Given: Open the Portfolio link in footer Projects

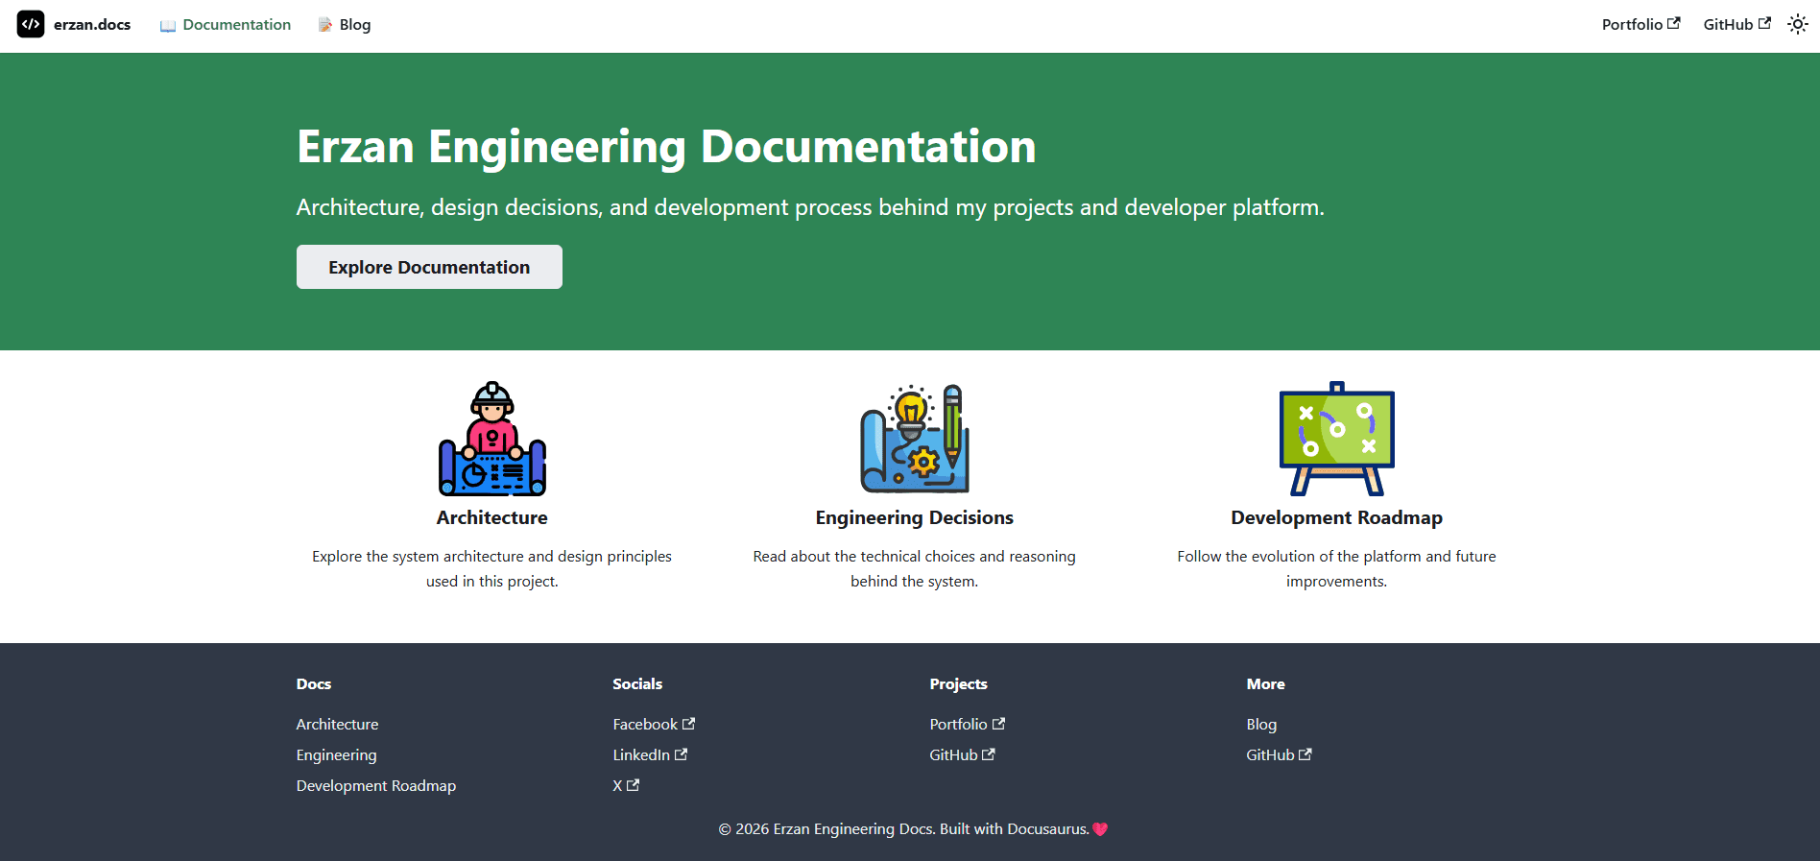Looking at the screenshot, I should click(x=967, y=724).
